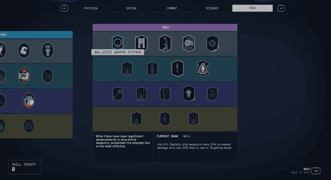Select locked Special Projects gear badge in Science panel
The height and width of the screenshot is (180, 331).
(29, 126)
